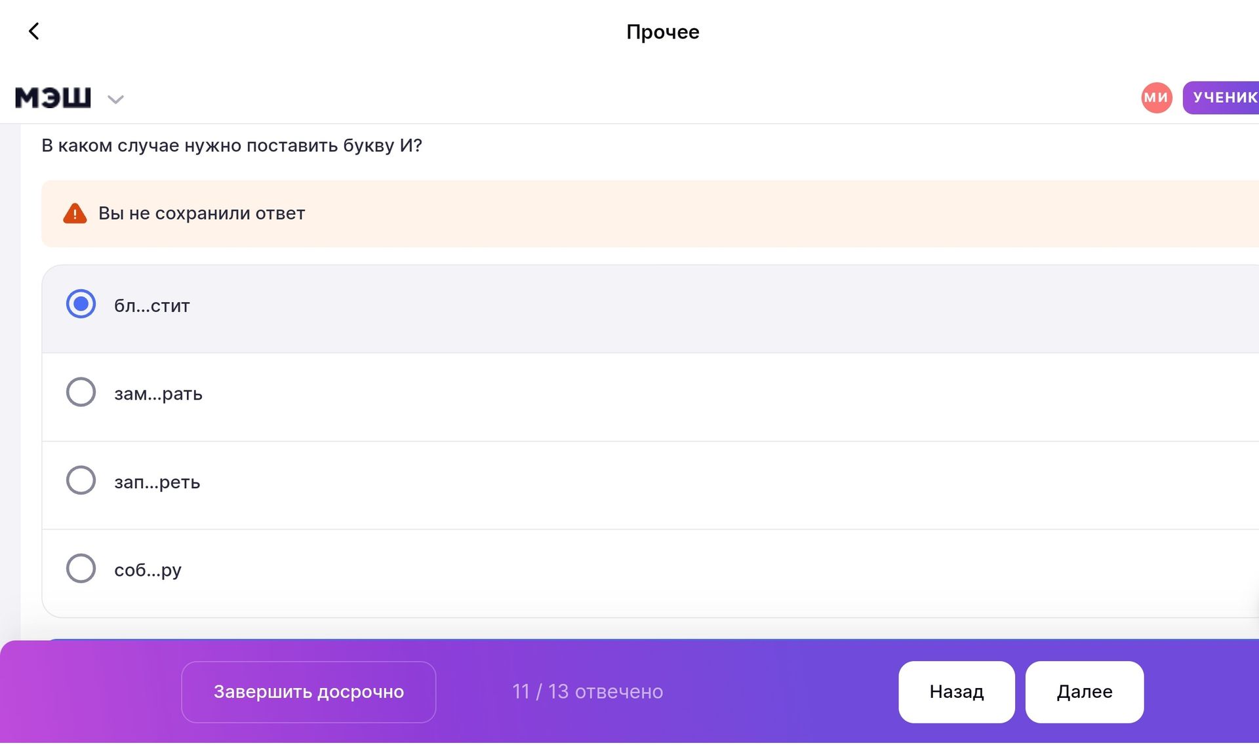The image size is (1259, 745).
Task: Select the соб...ру radio button
Action: [x=81, y=569]
